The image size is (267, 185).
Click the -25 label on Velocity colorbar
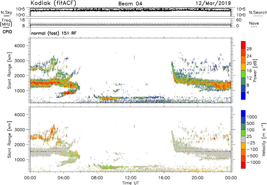pyautogui.click(x=251, y=143)
